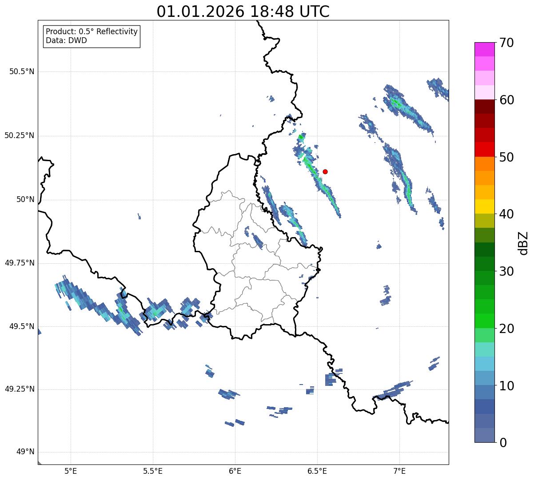Click the 6.5°E longitude tick label

(x=317, y=471)
